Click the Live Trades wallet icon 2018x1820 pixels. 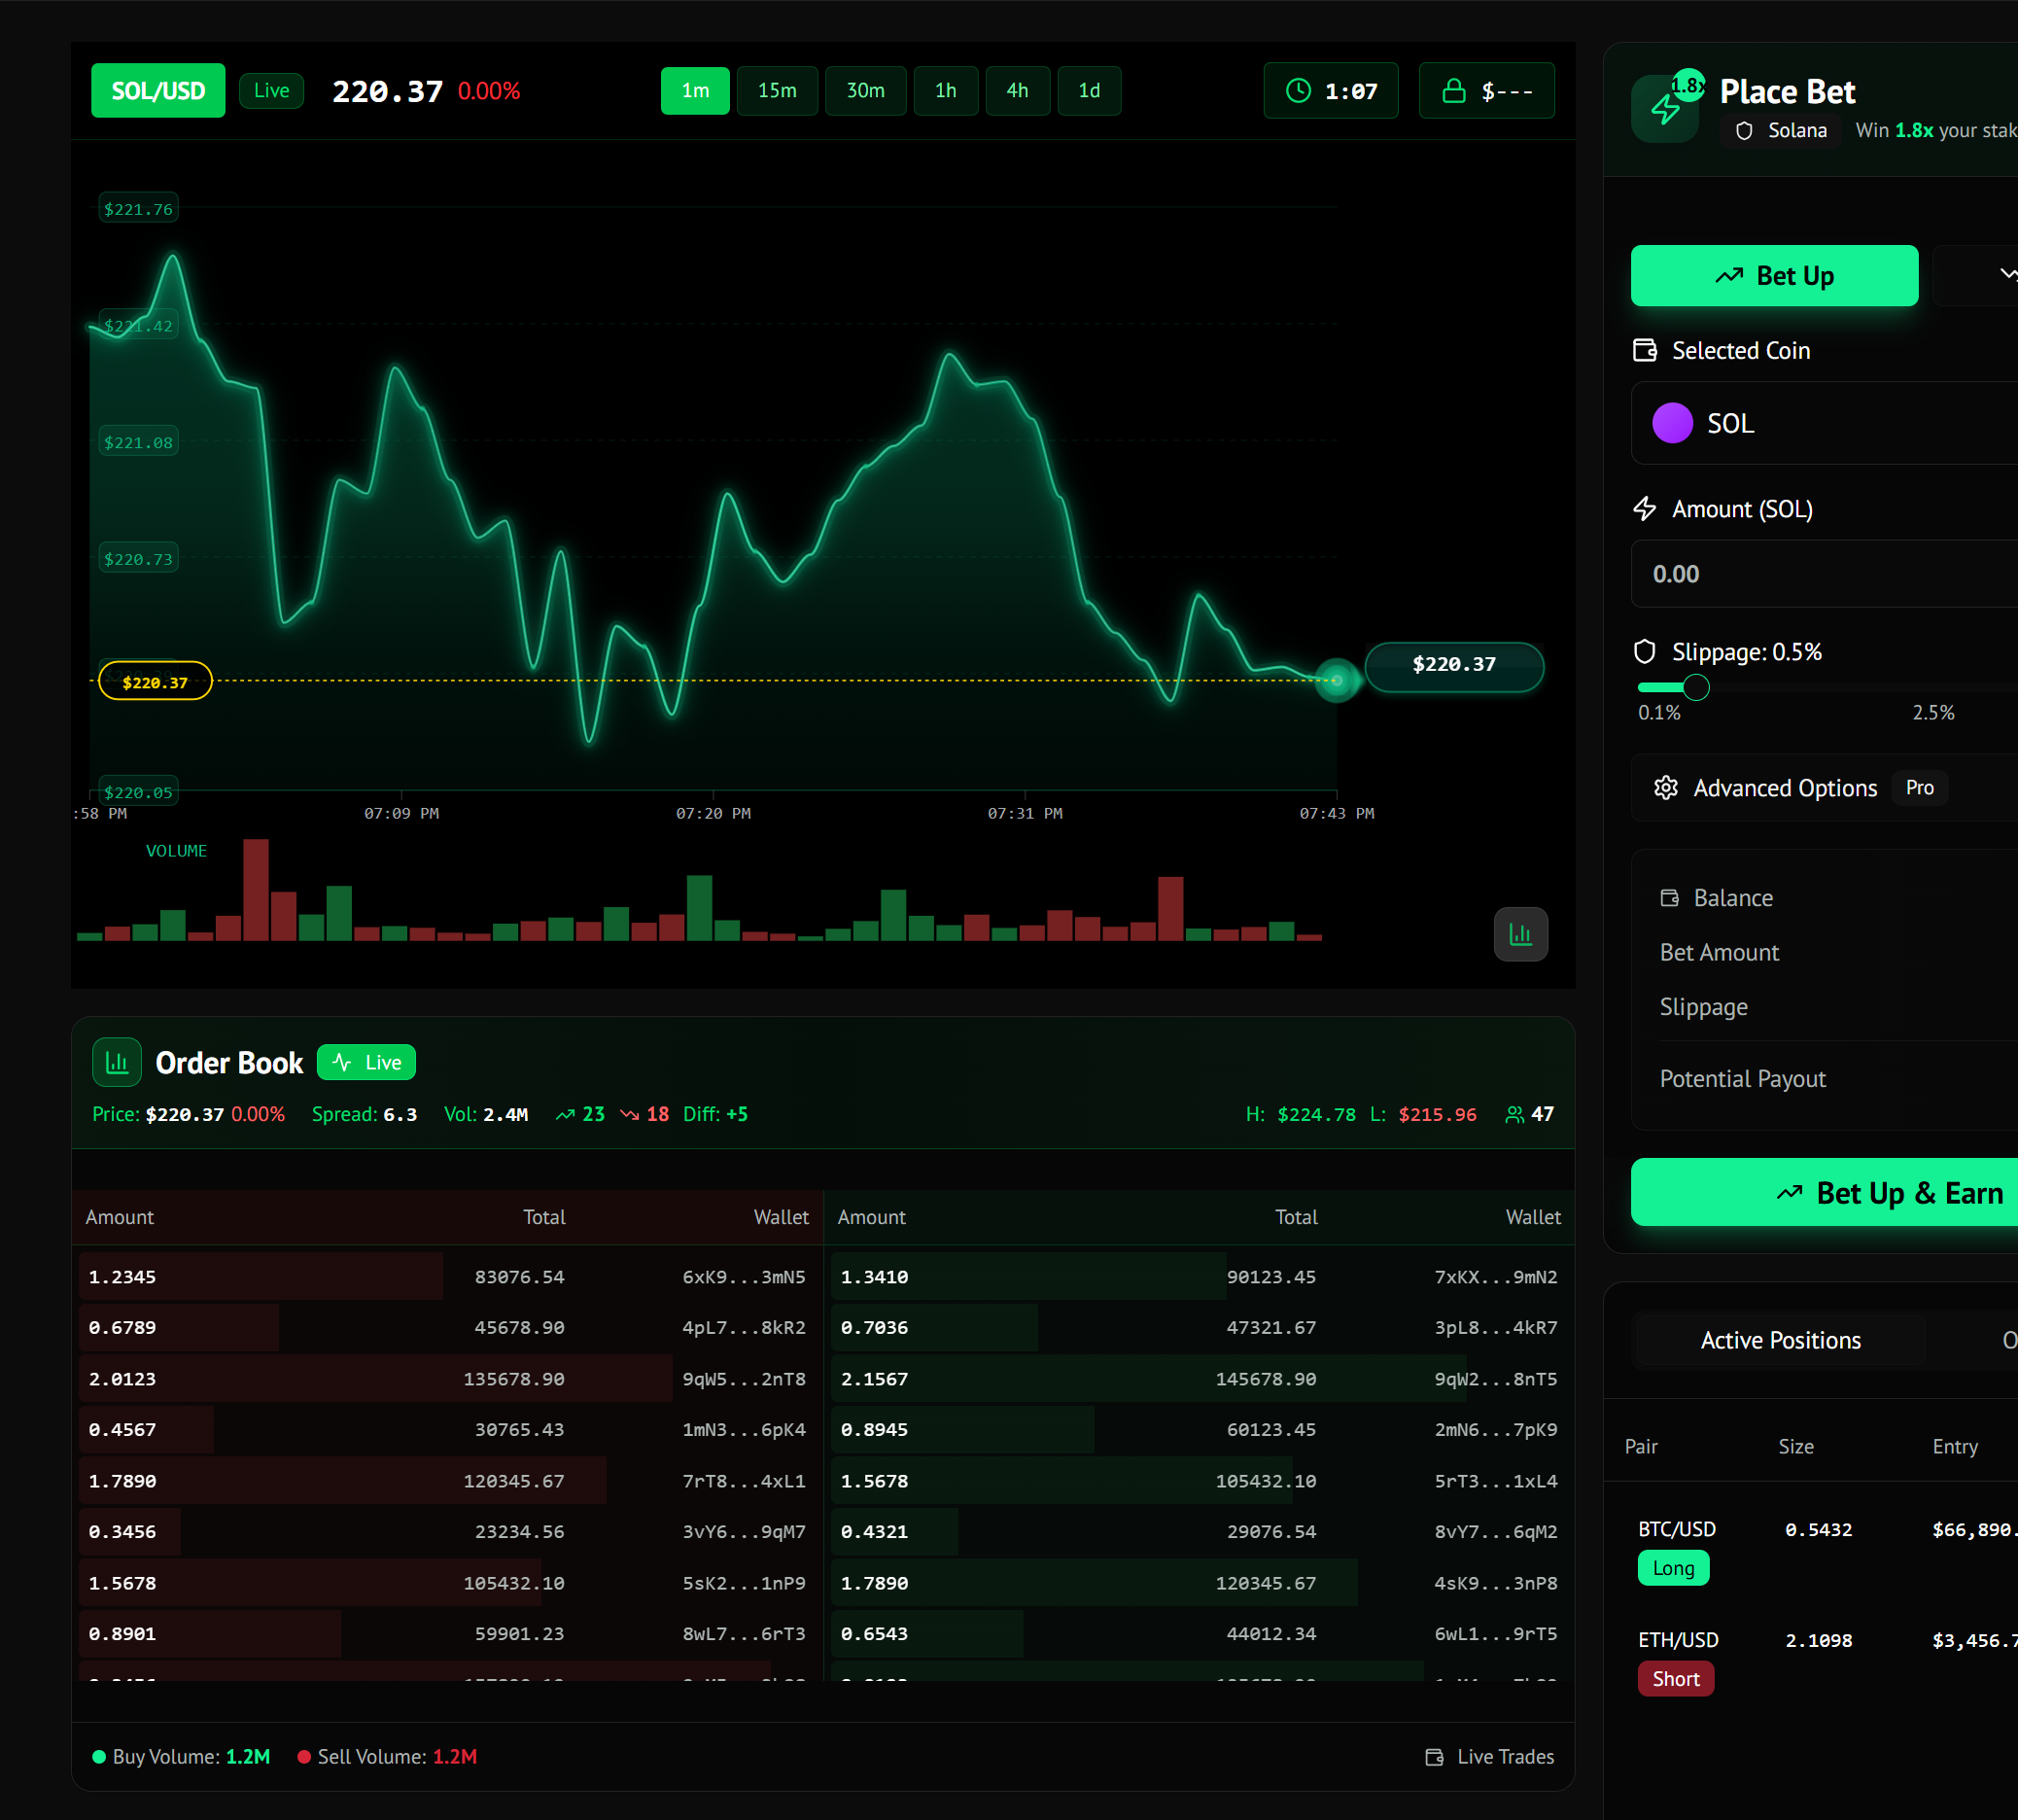1434,1757
